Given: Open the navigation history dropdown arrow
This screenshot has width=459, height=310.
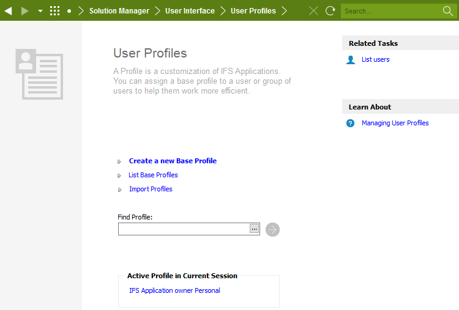Looking at the screenshot, I should (40, 11).
